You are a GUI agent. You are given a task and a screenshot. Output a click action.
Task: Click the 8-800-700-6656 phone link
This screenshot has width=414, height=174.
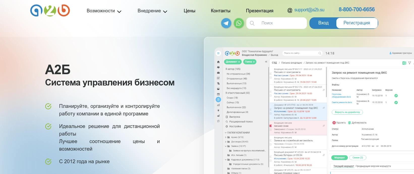357,10
